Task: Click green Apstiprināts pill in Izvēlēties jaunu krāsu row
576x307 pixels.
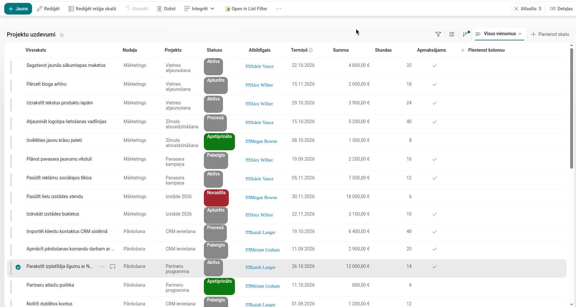Action: (x=219, y=142)
